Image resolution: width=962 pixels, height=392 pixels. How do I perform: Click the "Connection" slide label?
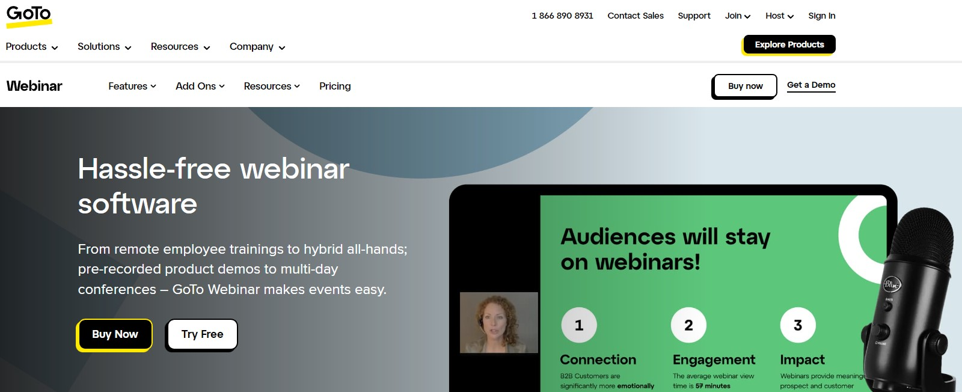point(598,360)
